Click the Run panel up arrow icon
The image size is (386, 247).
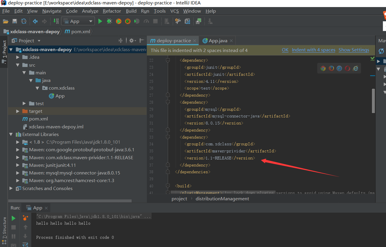pyautogui.click(x=26, y=227)
